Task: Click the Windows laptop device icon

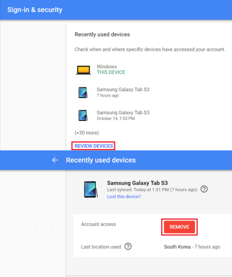Action: (x=83, y=70)
